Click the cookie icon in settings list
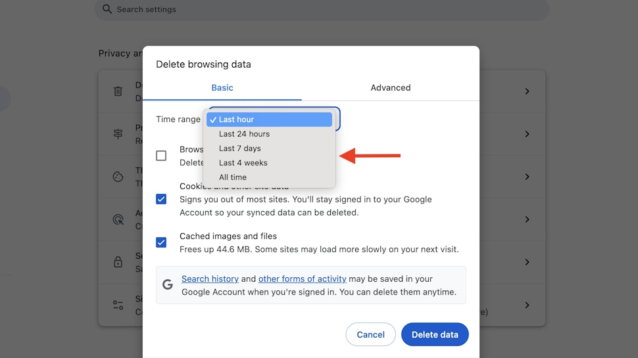 (118, 176)
